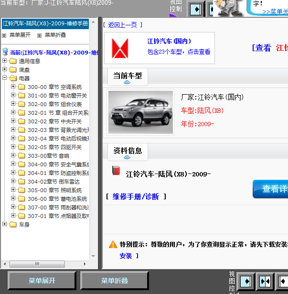Image resolution: width=288 pixels, height=294 pixels.
Task: Click folder icon of 302-02 章节 中央开关
Action: pyautogui.click(x=21, y=121)
